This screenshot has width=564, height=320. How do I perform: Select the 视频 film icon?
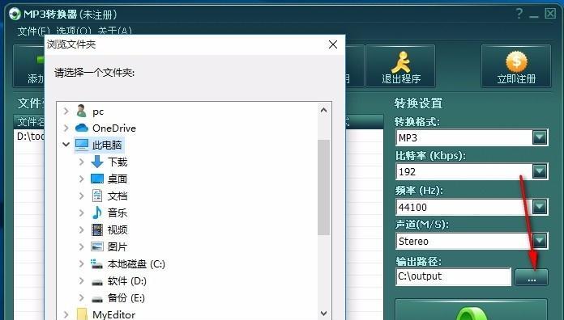(97, 229)
